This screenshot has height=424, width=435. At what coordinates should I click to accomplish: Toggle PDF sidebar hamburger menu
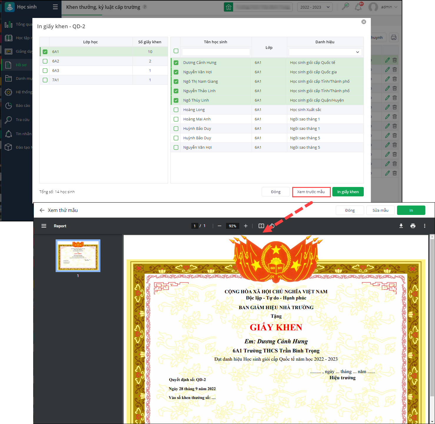tap(44, 226)
